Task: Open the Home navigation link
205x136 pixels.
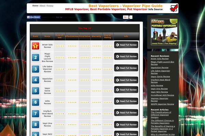Action: (x=35, y=5)
